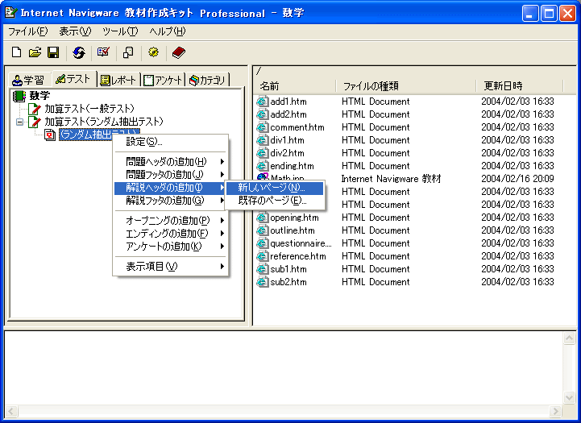Viewport: 581px width, 423px height.
Task: Click the red page icon of ランダム抽出 node
Action: point(50,135)
